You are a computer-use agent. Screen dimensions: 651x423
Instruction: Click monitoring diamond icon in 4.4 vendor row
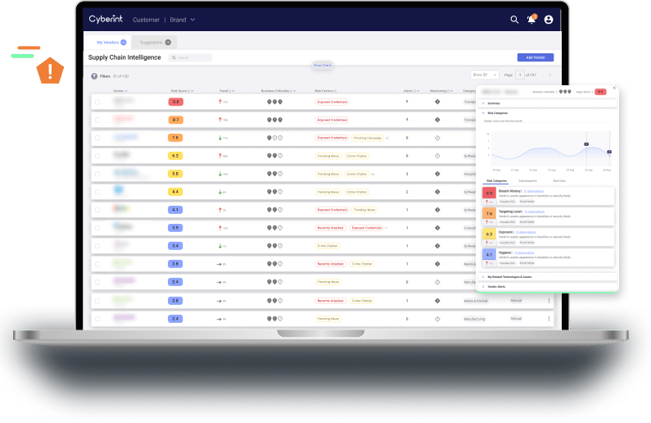[437, 192]
